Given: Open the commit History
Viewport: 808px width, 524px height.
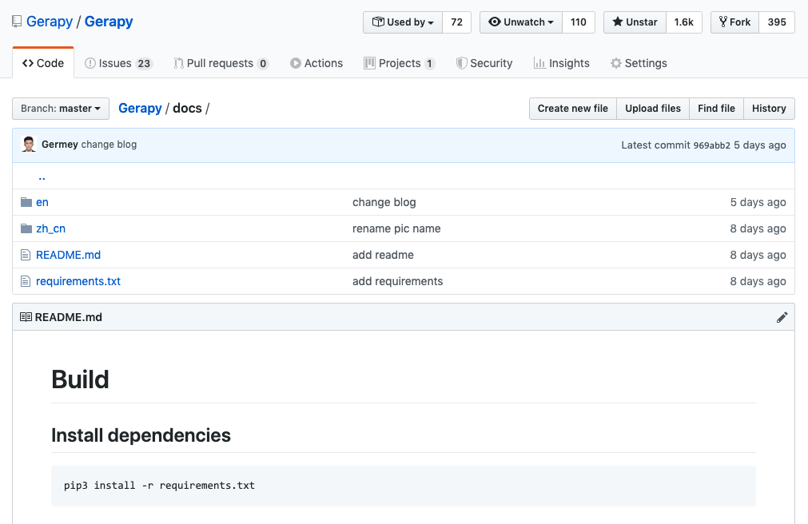Looking at the screenshot, I should click(769, 109).
